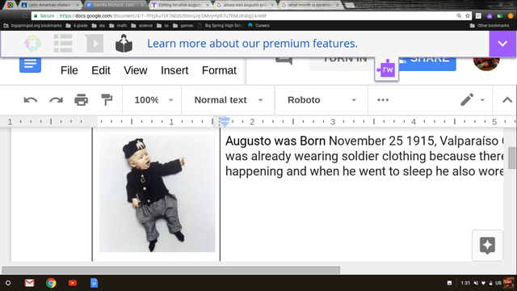Viewport: 517px width, 291px height.
Task: Select the Paint format roller tool
Action: coord(107,100)
